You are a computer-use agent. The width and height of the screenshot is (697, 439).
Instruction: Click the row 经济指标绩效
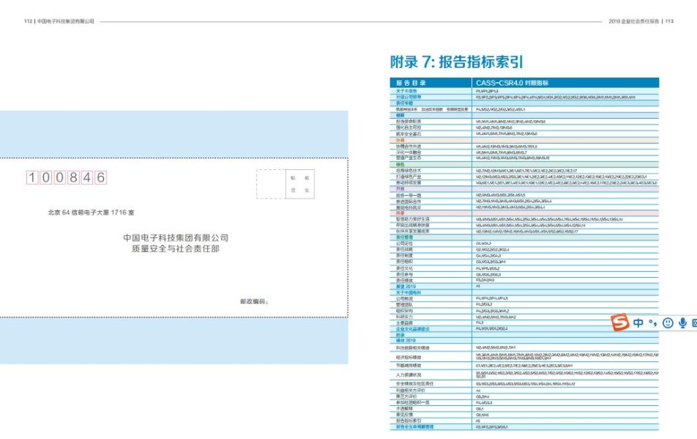(x=524, y=357)
